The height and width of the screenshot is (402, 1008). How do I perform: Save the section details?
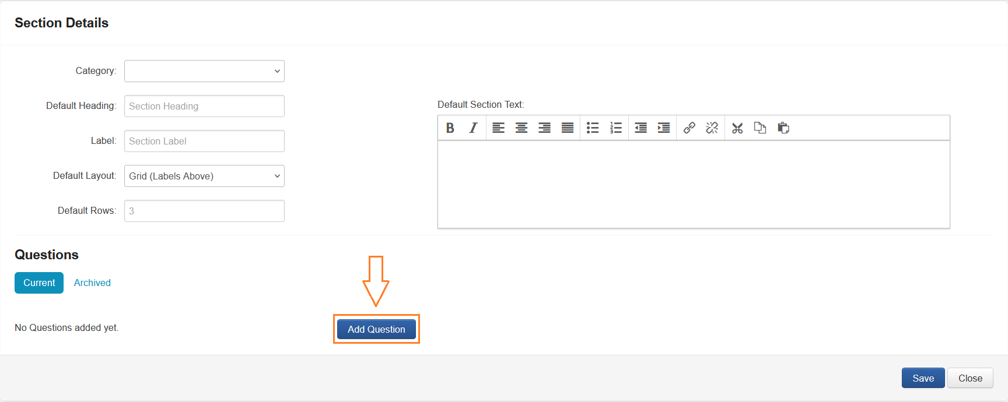923,378
